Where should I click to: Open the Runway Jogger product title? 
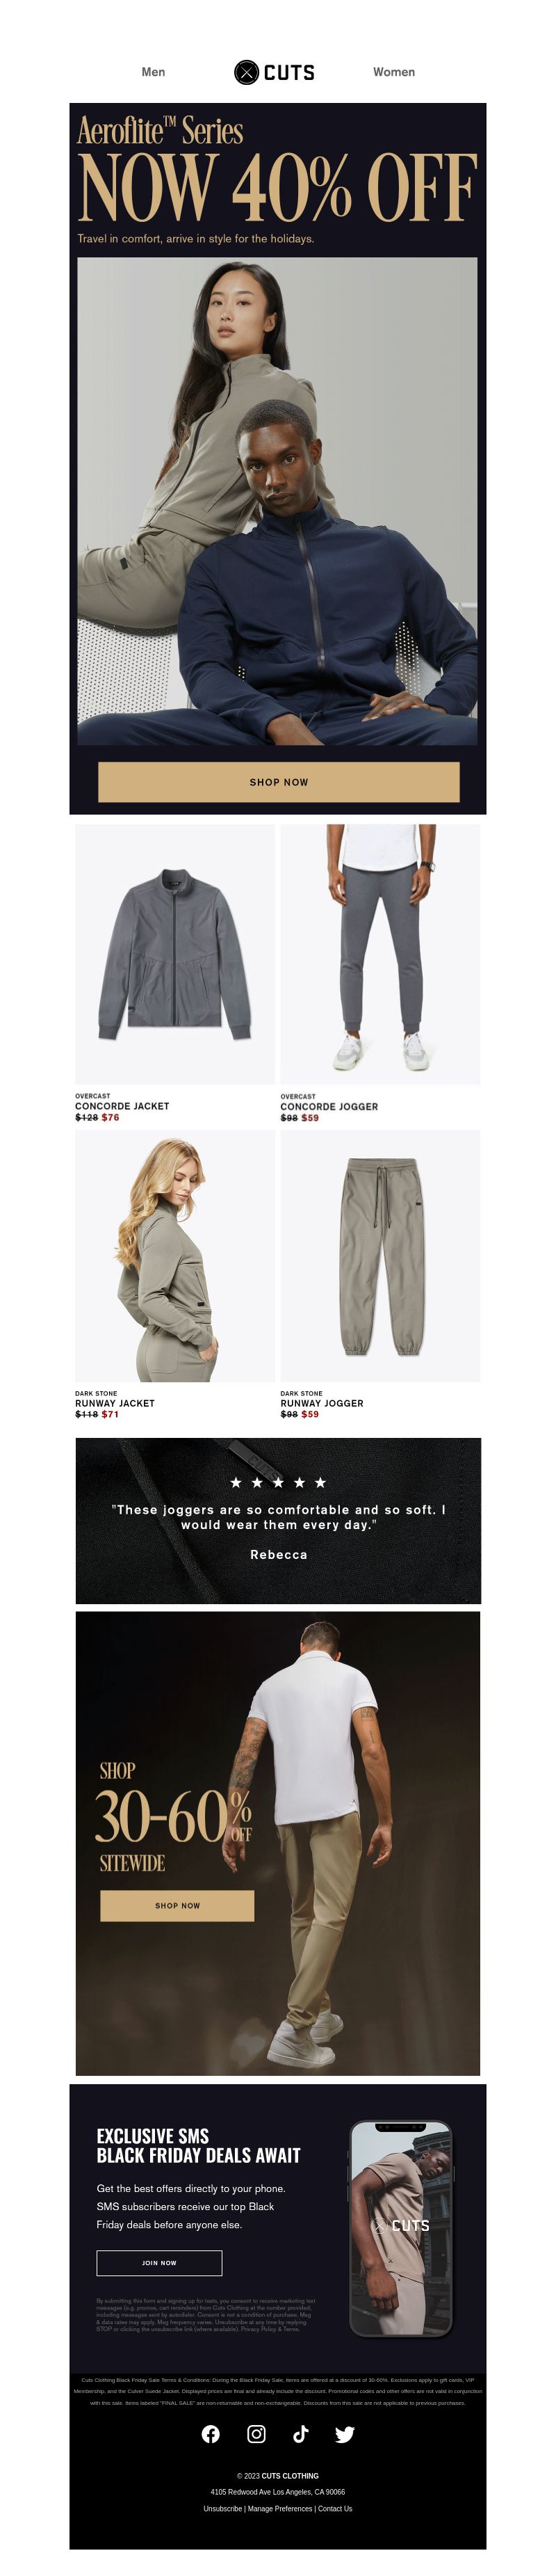click(x=321, y=1403)
